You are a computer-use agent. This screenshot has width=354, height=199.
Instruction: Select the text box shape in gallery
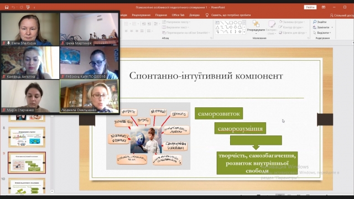[x=217, y=23]
